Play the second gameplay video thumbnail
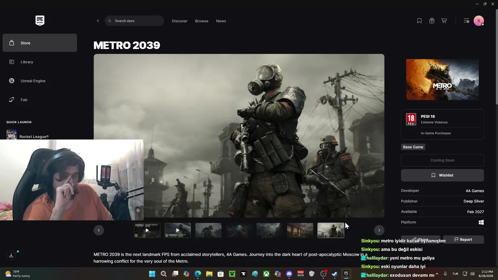Image resolution: width=498 pixels, height=280 pixels. [x=178, y=230]
